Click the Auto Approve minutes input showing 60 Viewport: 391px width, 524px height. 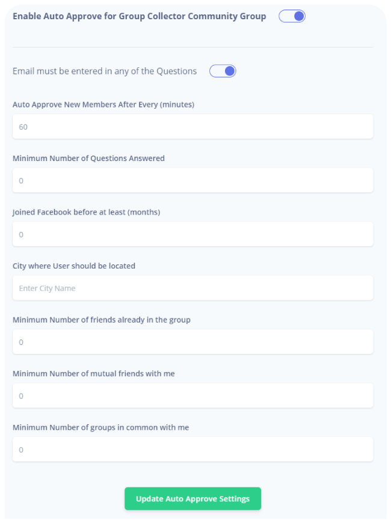[192, 126]
